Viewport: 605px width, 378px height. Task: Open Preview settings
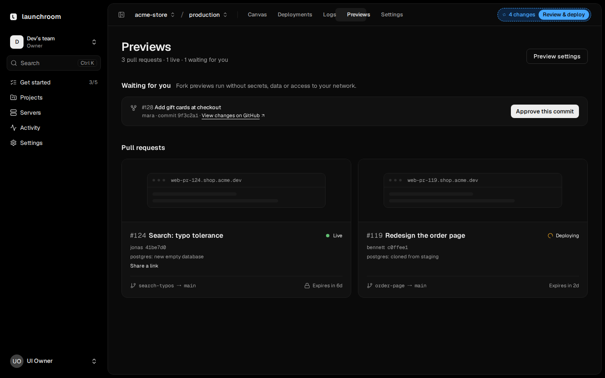(x=557, y=56)
